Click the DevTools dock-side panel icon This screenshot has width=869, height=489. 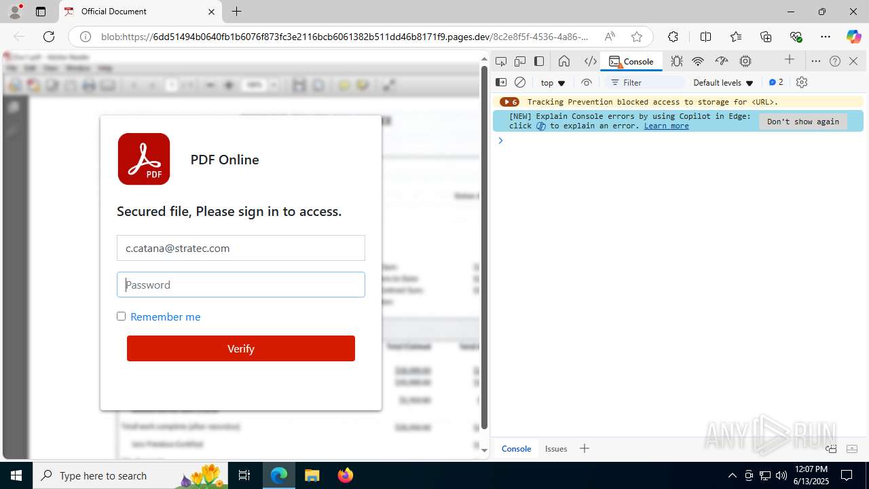(539, 61)
